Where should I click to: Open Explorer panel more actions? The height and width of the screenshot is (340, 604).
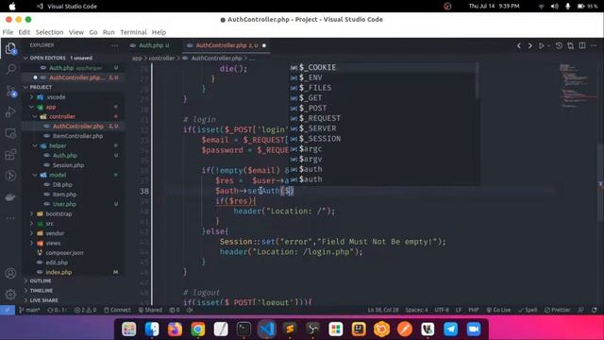[x=114, y=45]
